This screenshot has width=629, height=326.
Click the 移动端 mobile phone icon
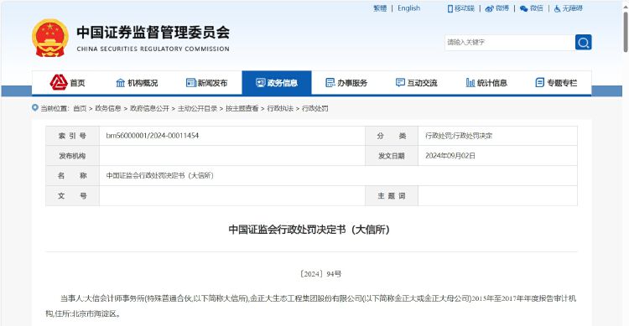click(x=450, y=8)
